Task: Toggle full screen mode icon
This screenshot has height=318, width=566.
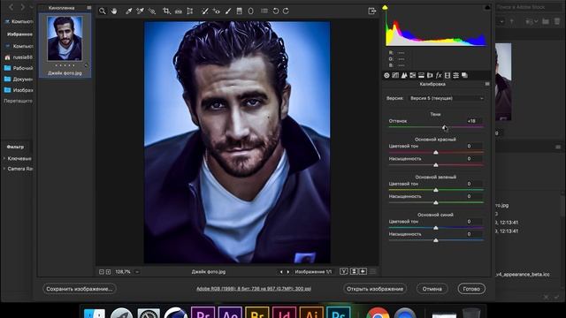Action: pyautogui.click(x=372, y=11)
